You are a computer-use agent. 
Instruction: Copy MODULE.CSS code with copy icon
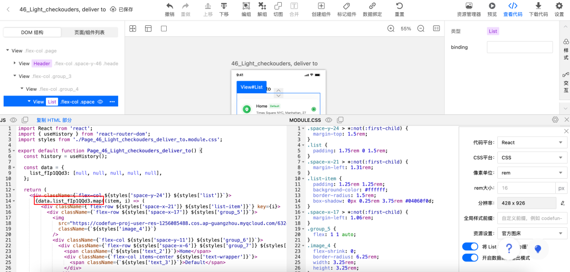coord(340,120)
